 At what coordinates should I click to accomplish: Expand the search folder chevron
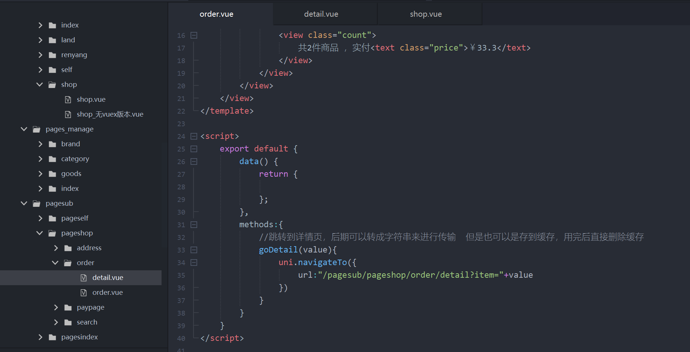[x=56, y=322]
